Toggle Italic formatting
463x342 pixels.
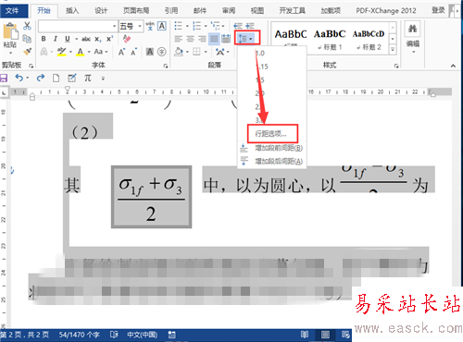(56, 39)
